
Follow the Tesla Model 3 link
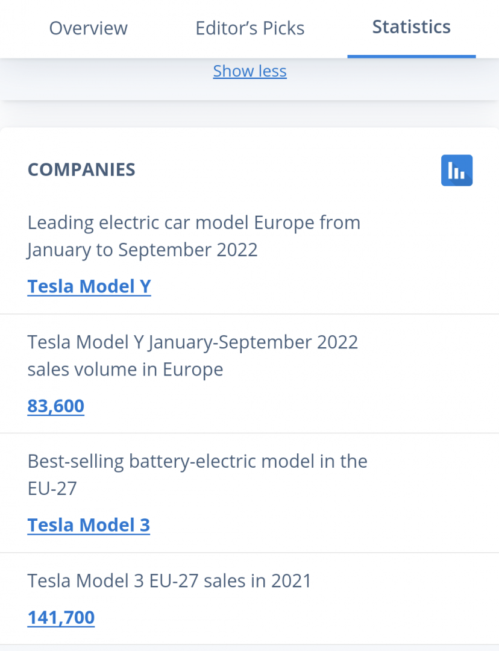pos(89,525)
